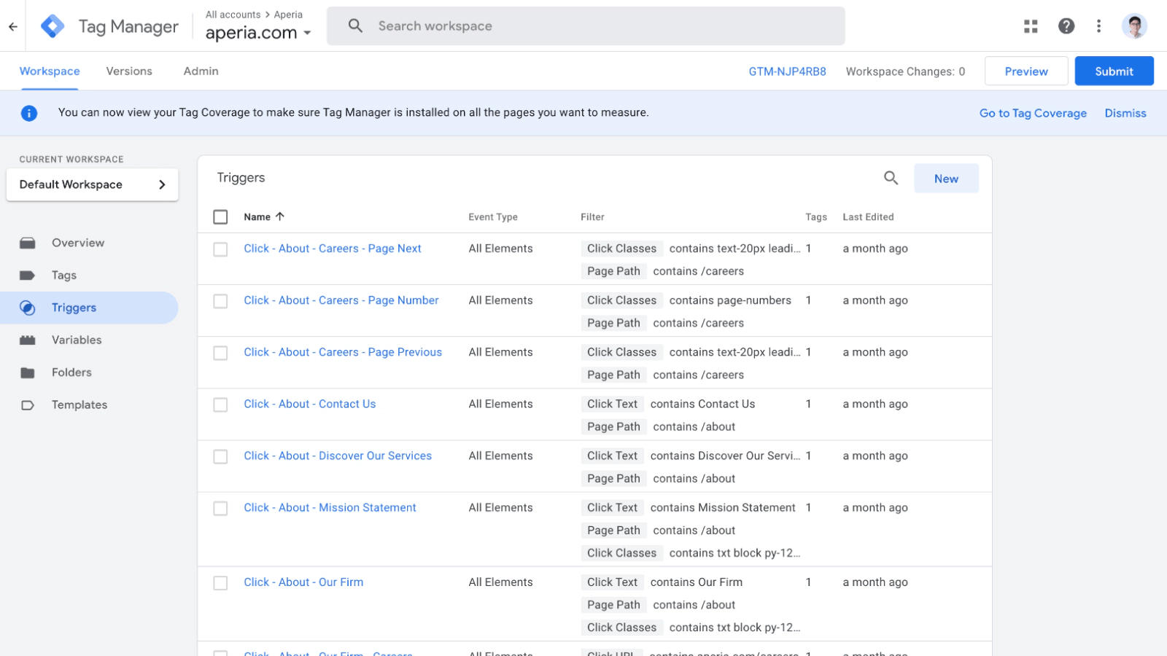Click the search icon in Triggers panel
1167x656 pixels.
[891, 178]
